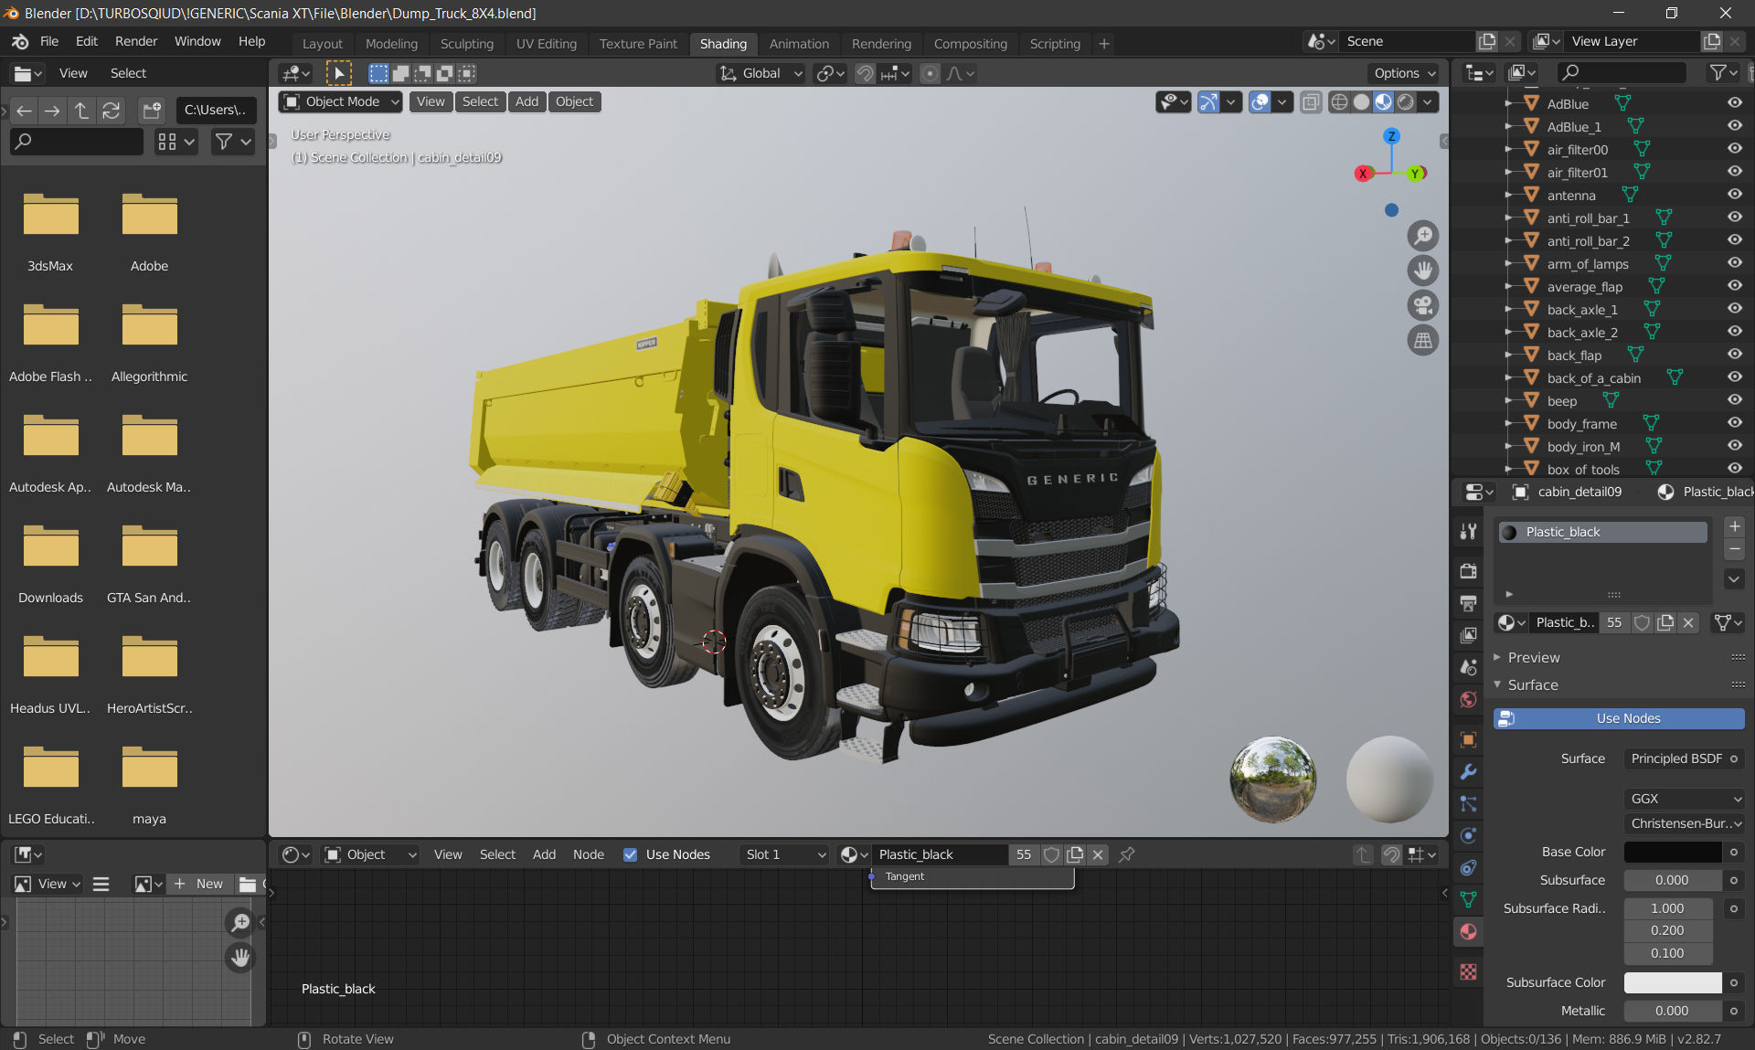
Task: Open the Tool properties tab
Action: click(x=1468, y=532)
